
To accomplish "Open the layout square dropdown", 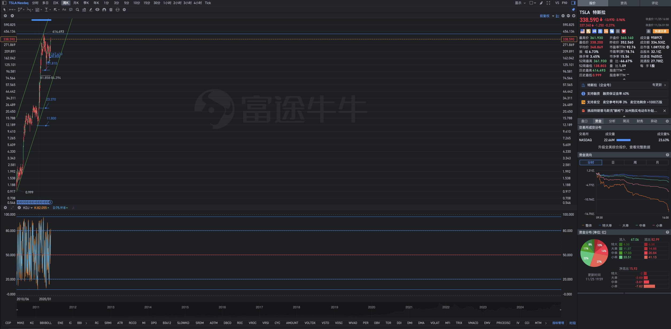I will coord(533,3).
